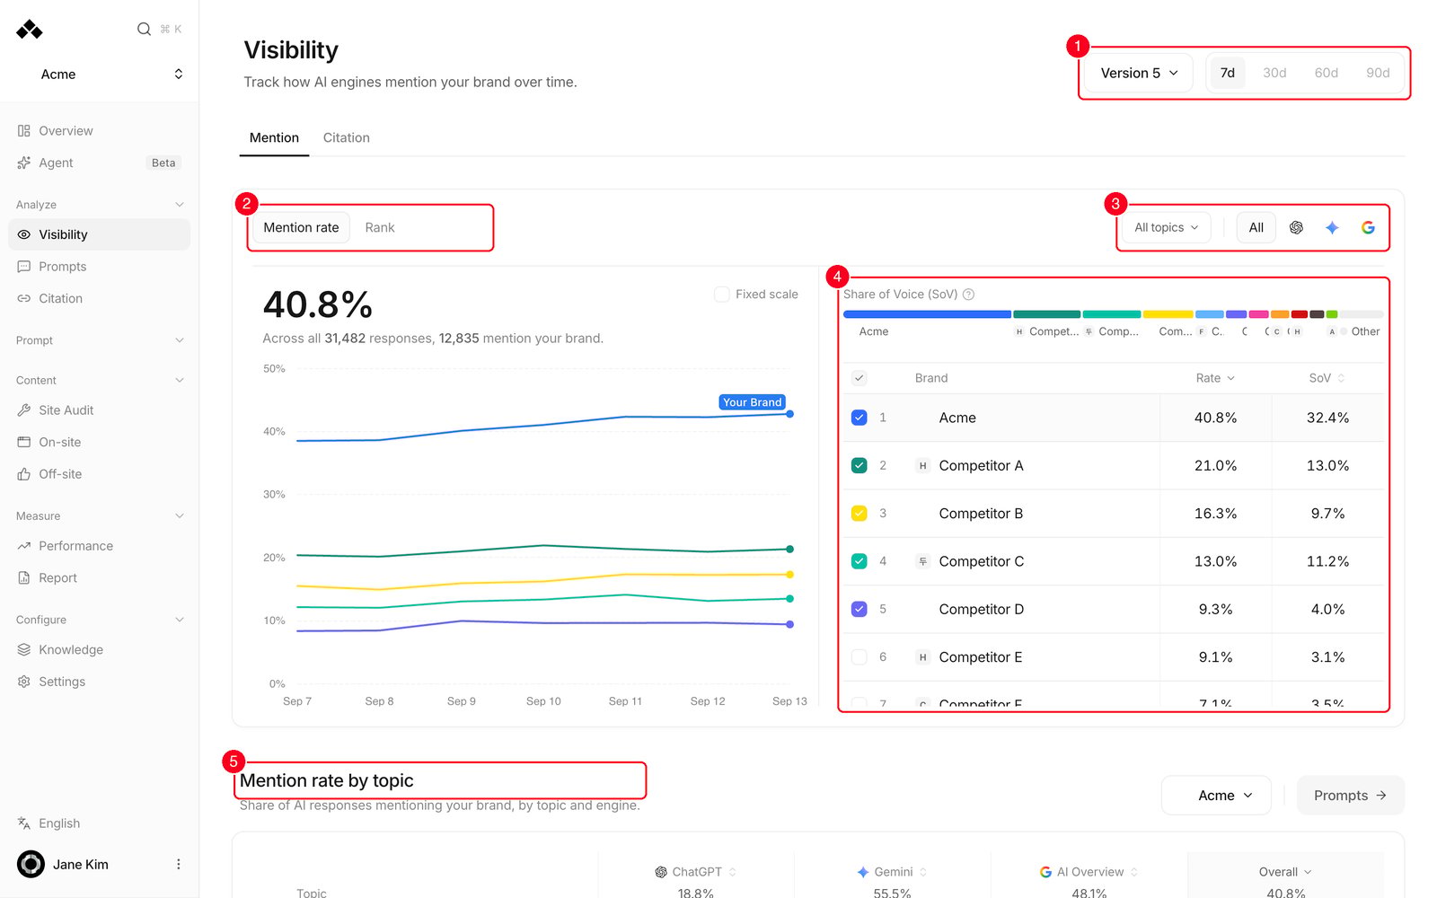This screenshot has height=898, width=1437.
Task: Sort the brand table by Rate
Action: tap(1215, 378)
